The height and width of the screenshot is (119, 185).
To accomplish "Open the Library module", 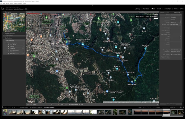I will (x=137, y=9).
